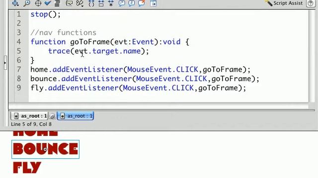Click 'addEventListener' on line 9
This screenshot has width=318, height=178.
(83, 88)
